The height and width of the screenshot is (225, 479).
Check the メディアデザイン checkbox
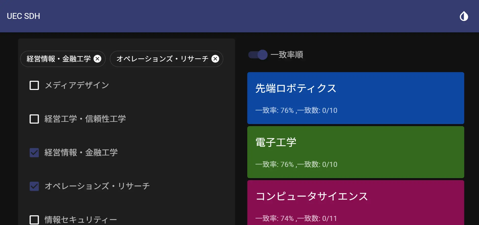point(34,85)
